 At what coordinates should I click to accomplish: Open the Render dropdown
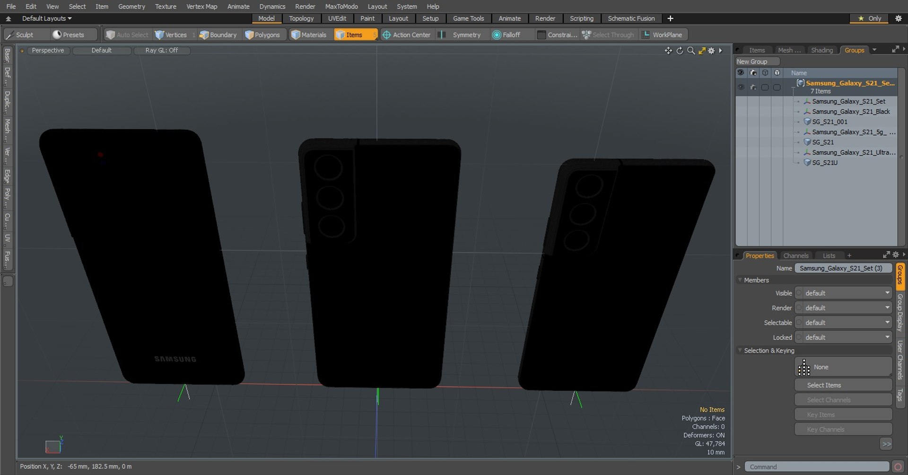coord(844,308)
